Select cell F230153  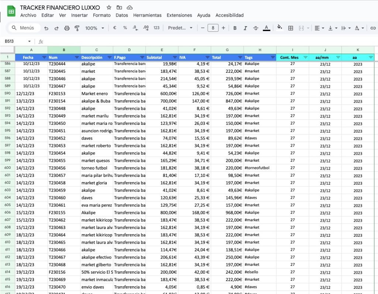64,93
